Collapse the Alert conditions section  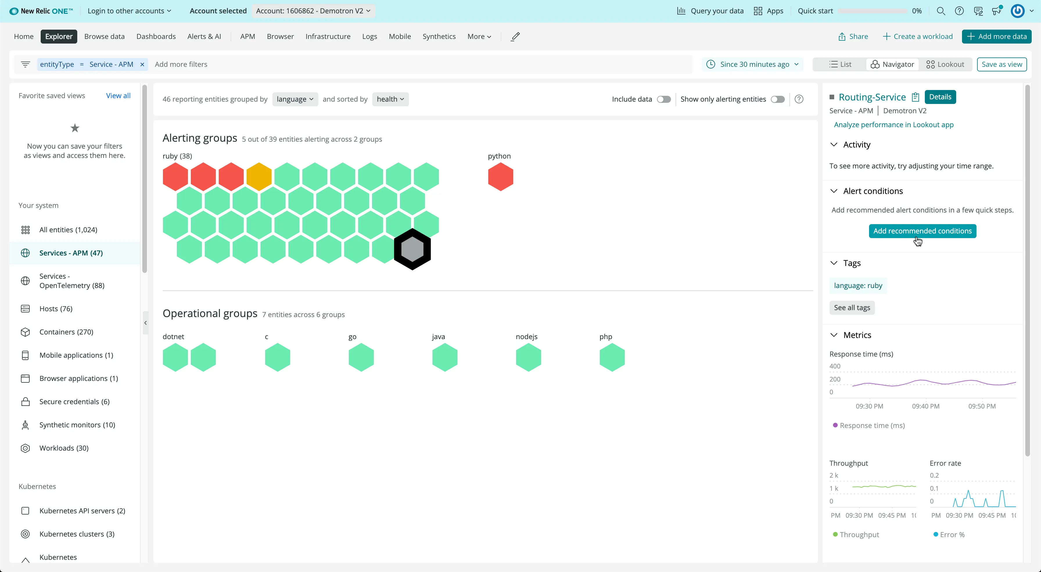[834, 191]
